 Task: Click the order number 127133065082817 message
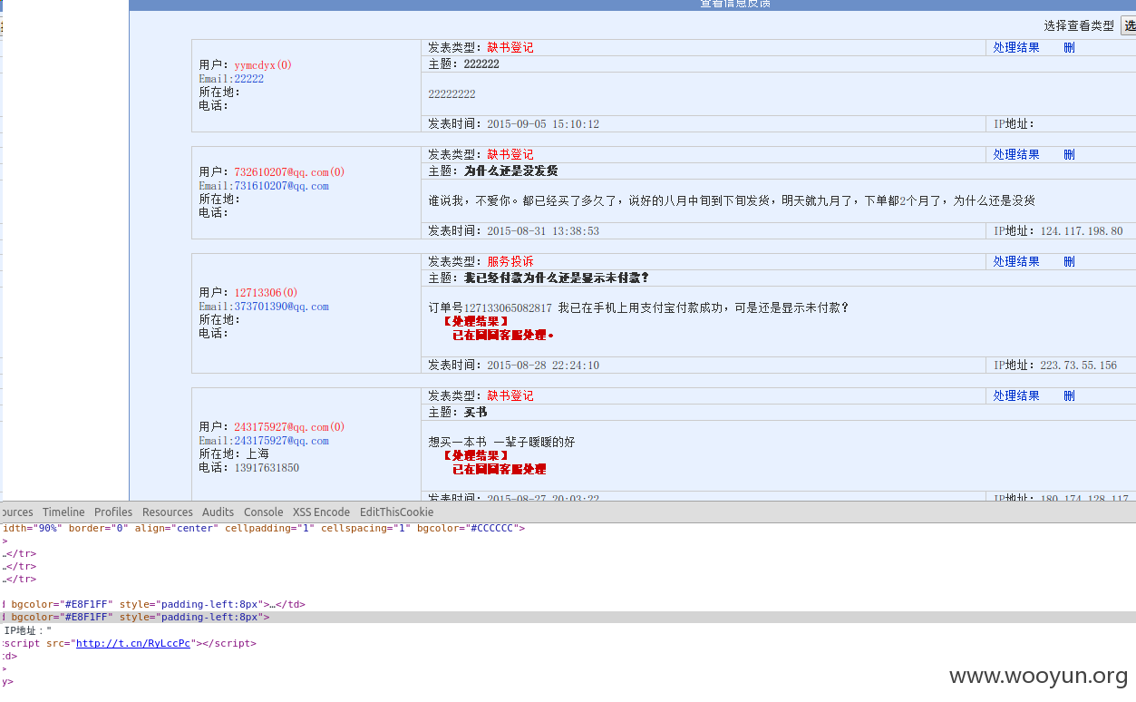638,307
